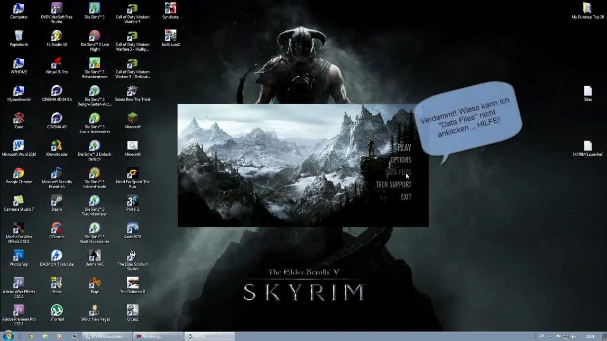Select the Rage desktop icon
Viewport: 607px width, 341px height.
click(95, 286)
